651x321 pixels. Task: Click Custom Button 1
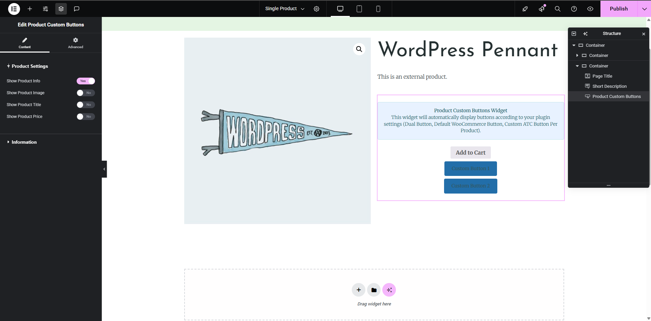tap(471, 168)
